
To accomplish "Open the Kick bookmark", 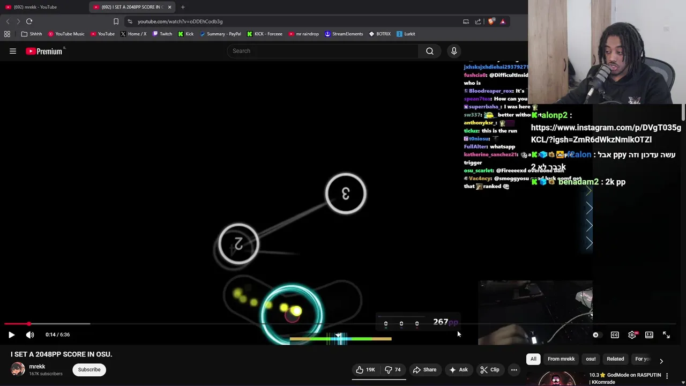I will click(x=186, y=34).
